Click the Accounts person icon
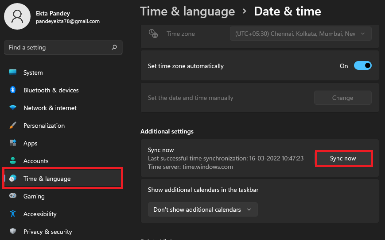385x240 pixels. point(13,161)
